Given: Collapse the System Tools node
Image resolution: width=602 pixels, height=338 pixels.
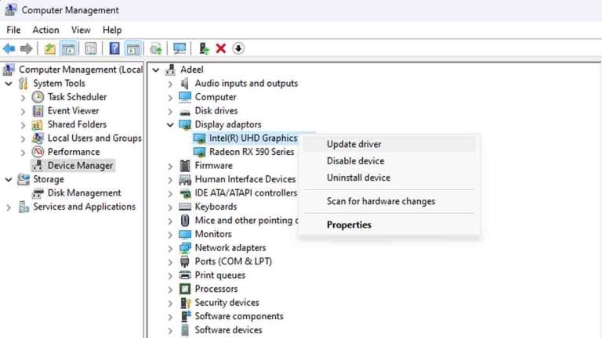Looking at the screenshot, I should pyautogui.click(x=9, y=84).
